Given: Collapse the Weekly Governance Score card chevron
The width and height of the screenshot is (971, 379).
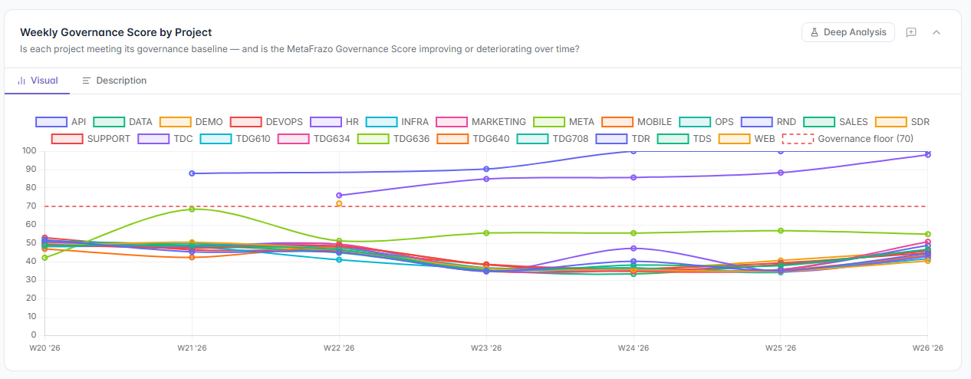Looking at the screenshot, I should [936, 32].
